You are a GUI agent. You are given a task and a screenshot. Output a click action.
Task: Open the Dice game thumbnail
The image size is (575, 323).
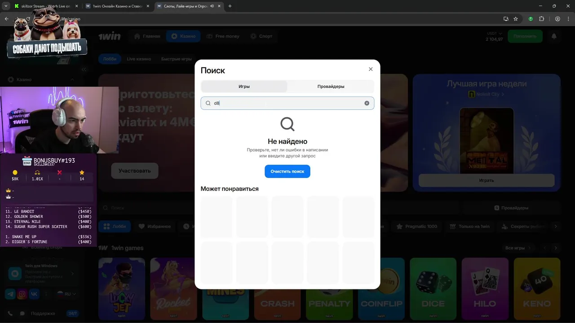click(433, 288)
